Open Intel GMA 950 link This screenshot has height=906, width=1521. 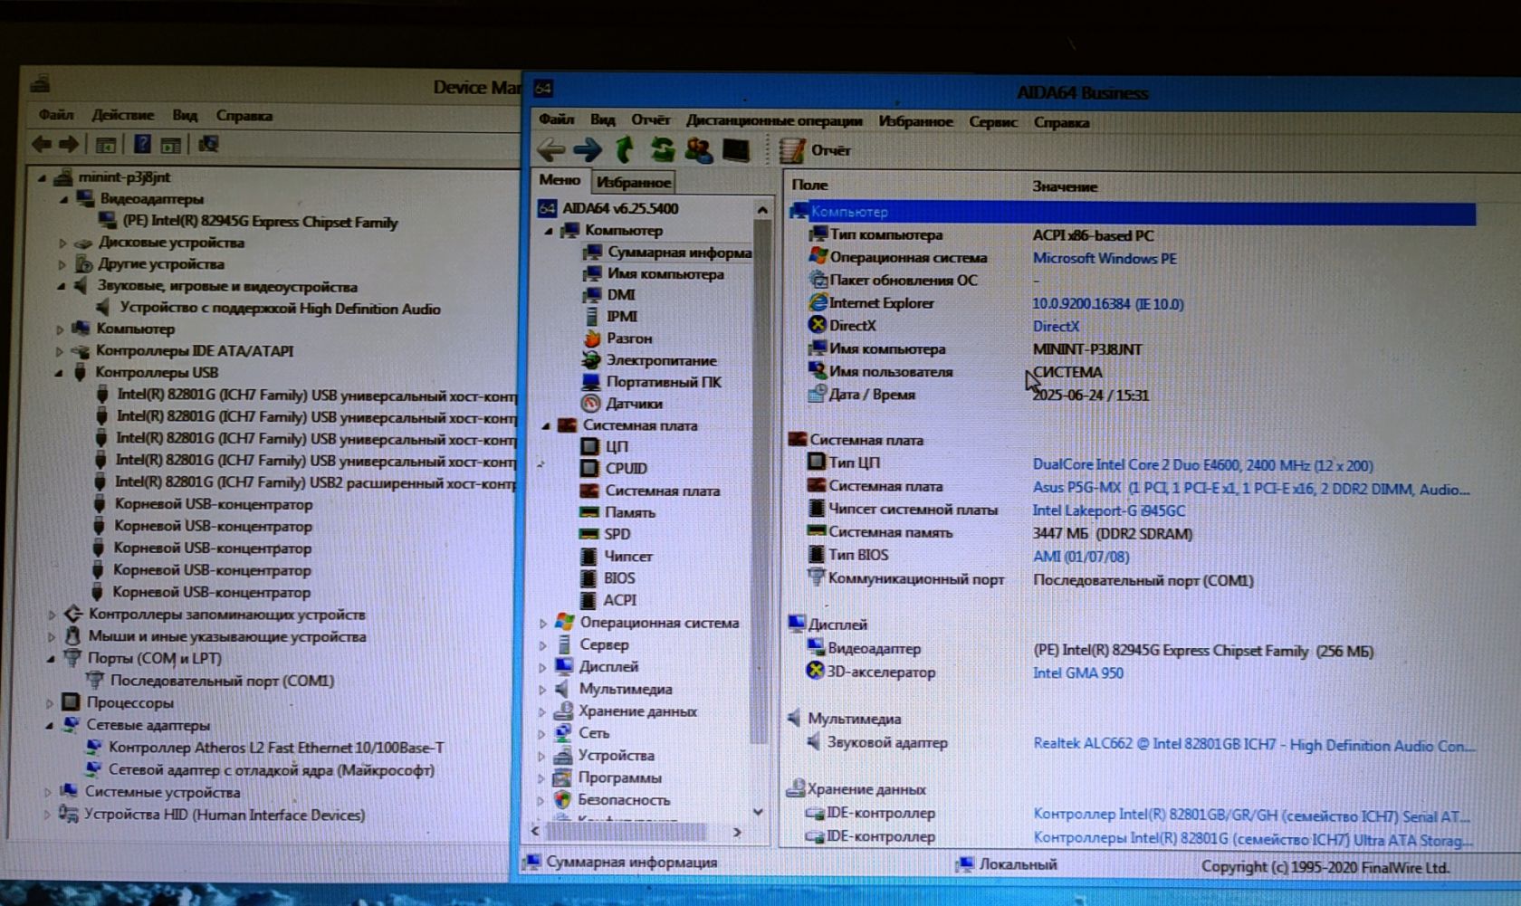[x=1078, y=673]
